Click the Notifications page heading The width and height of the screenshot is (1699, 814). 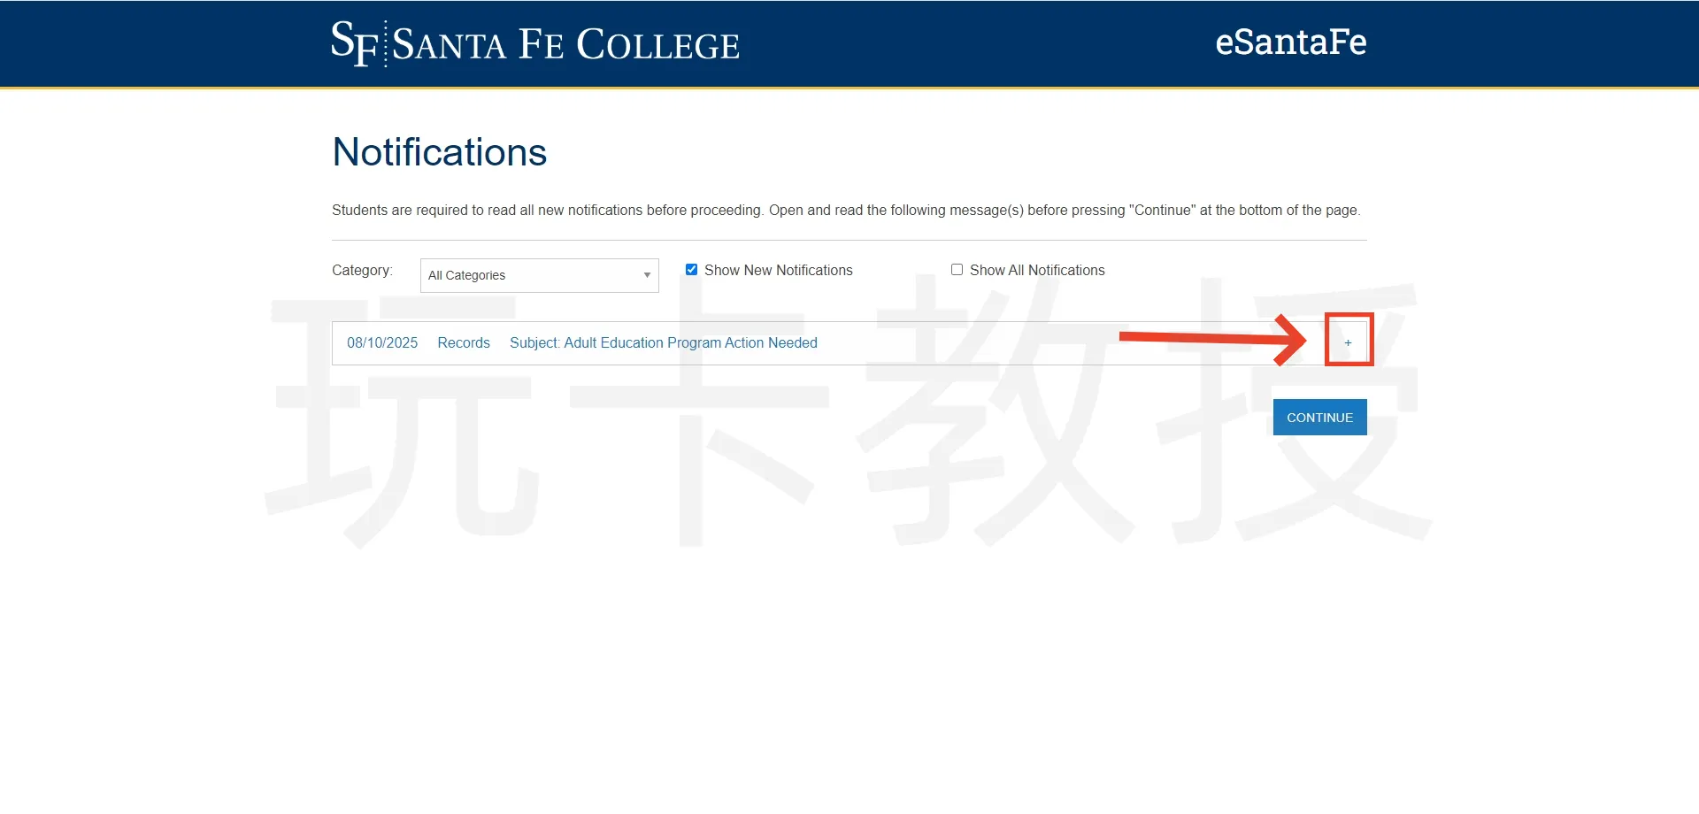coord(440,152)
